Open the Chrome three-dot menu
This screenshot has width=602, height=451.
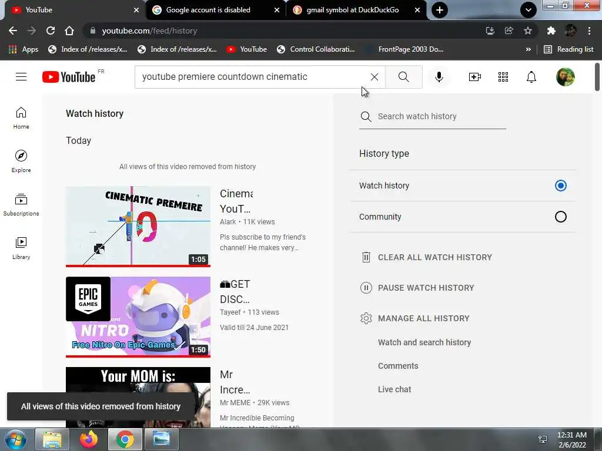pos(589,31)
